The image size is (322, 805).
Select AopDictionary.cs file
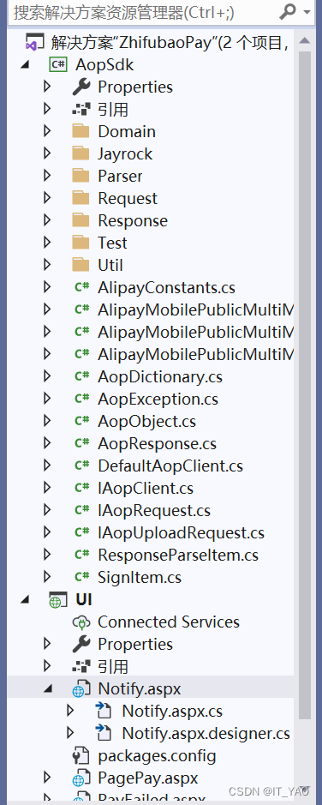(x=160, y=377)
